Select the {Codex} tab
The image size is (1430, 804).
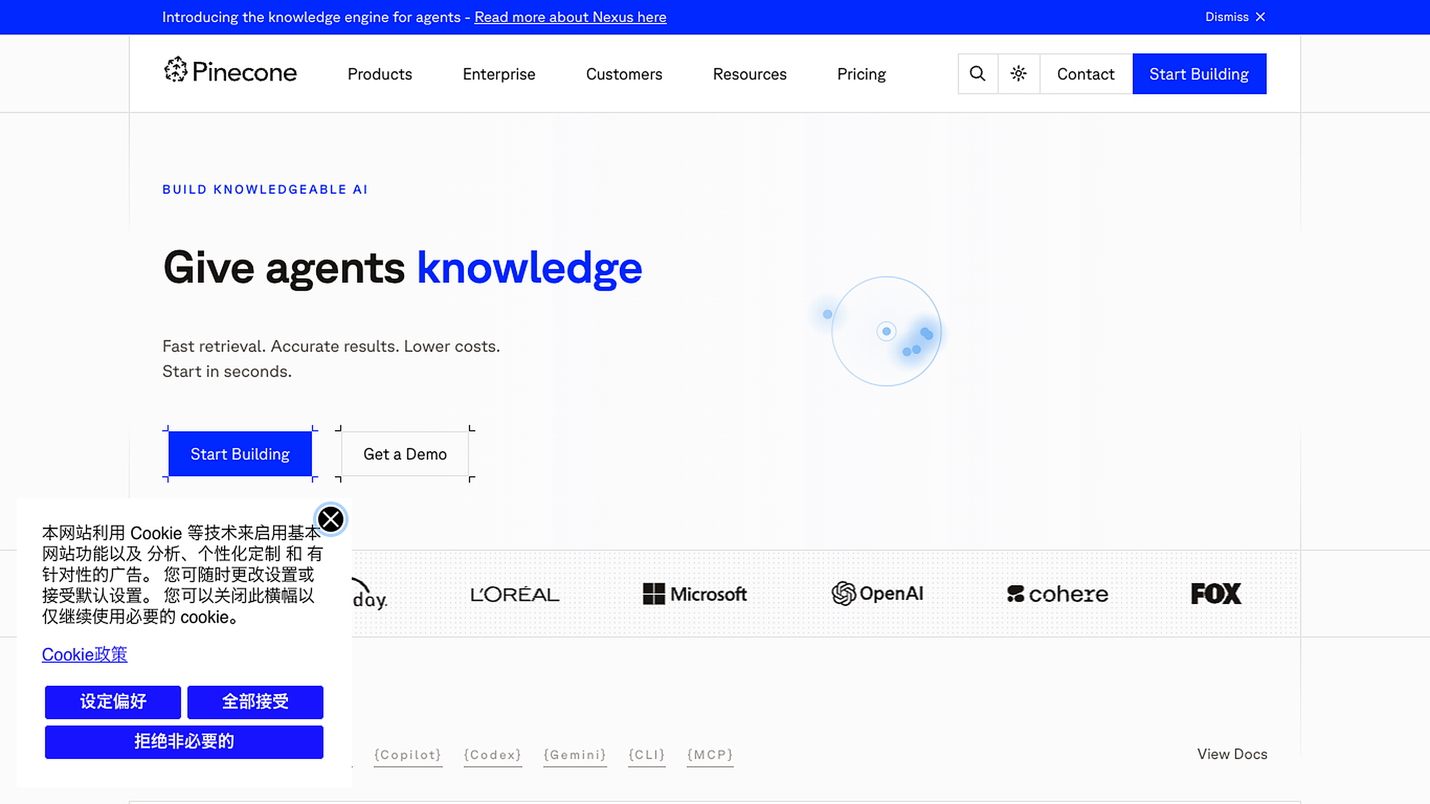493,755
